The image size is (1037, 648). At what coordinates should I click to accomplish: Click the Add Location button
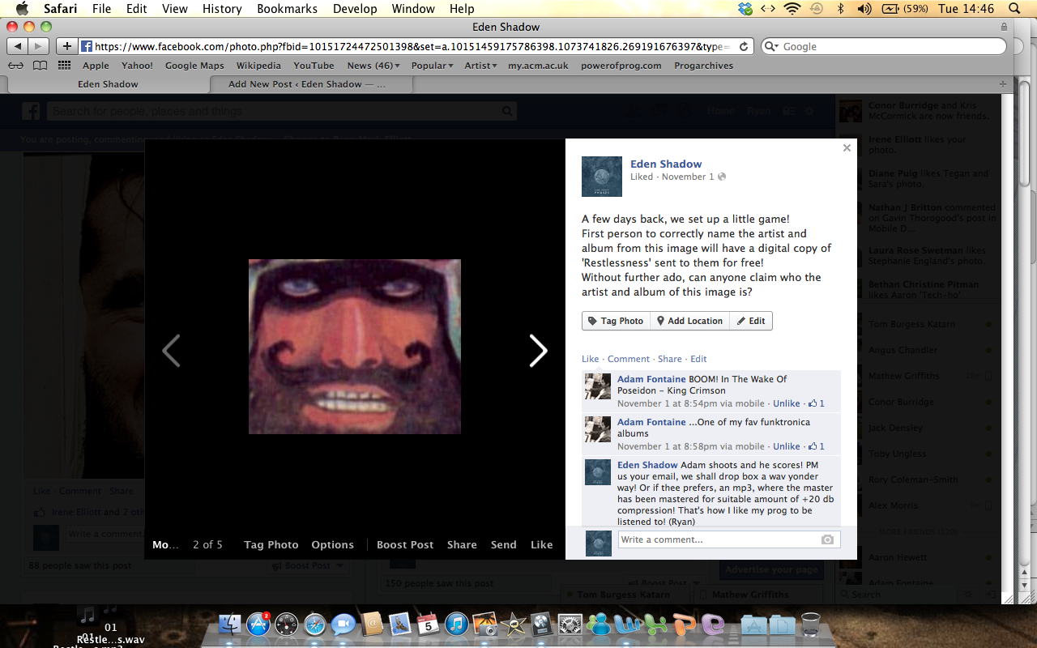(x=689, y=321)
